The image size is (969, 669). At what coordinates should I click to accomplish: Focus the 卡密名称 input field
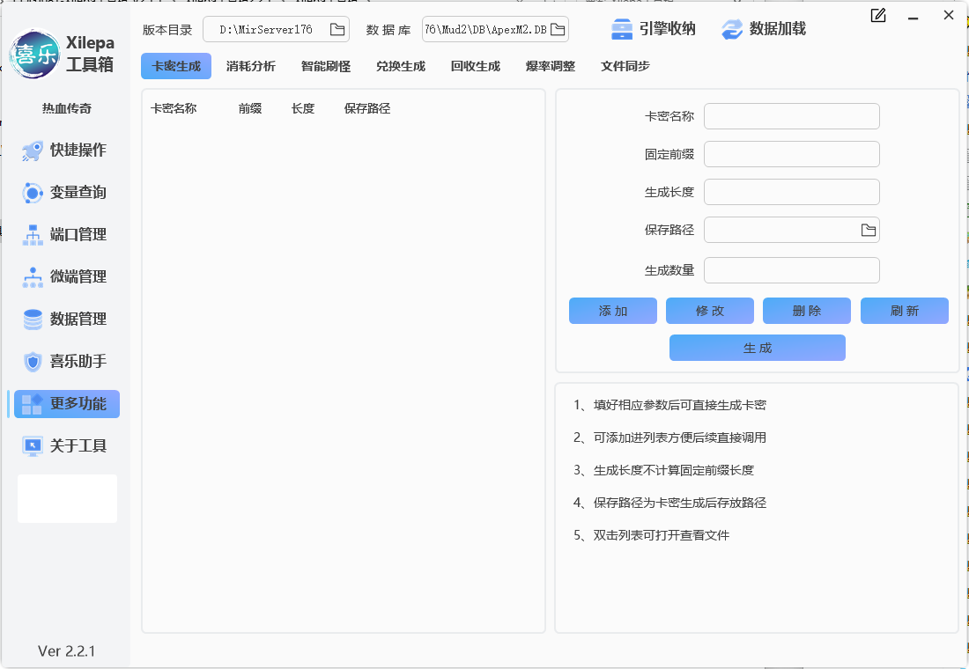click(x=792, y=116)
